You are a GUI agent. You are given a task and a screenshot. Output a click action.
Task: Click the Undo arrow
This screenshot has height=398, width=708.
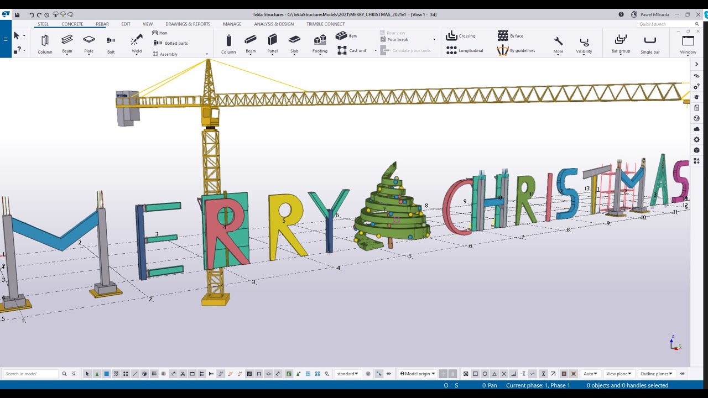pos(32,15)
